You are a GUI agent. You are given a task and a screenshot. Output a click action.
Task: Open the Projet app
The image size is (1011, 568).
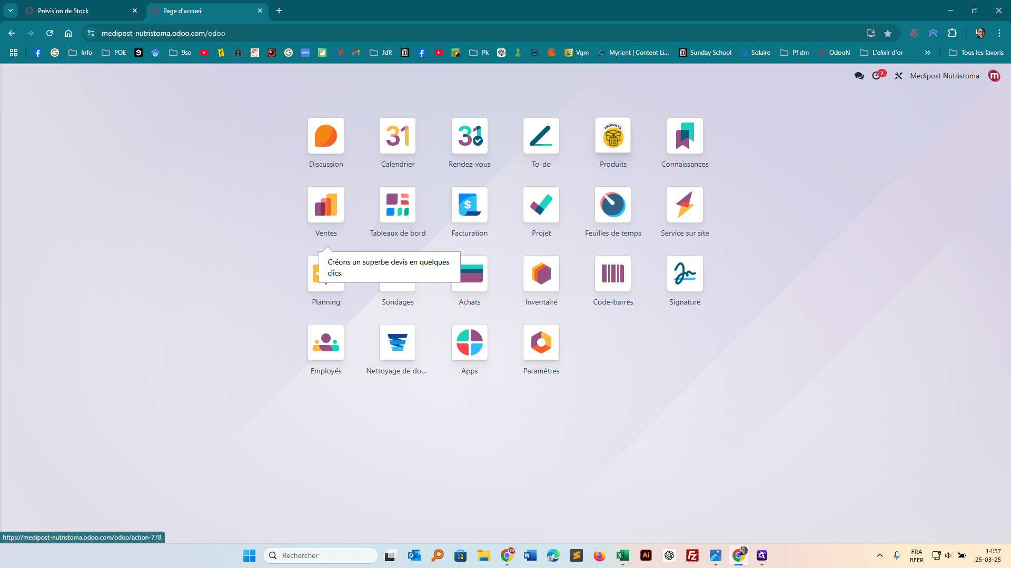coord(541,205)
